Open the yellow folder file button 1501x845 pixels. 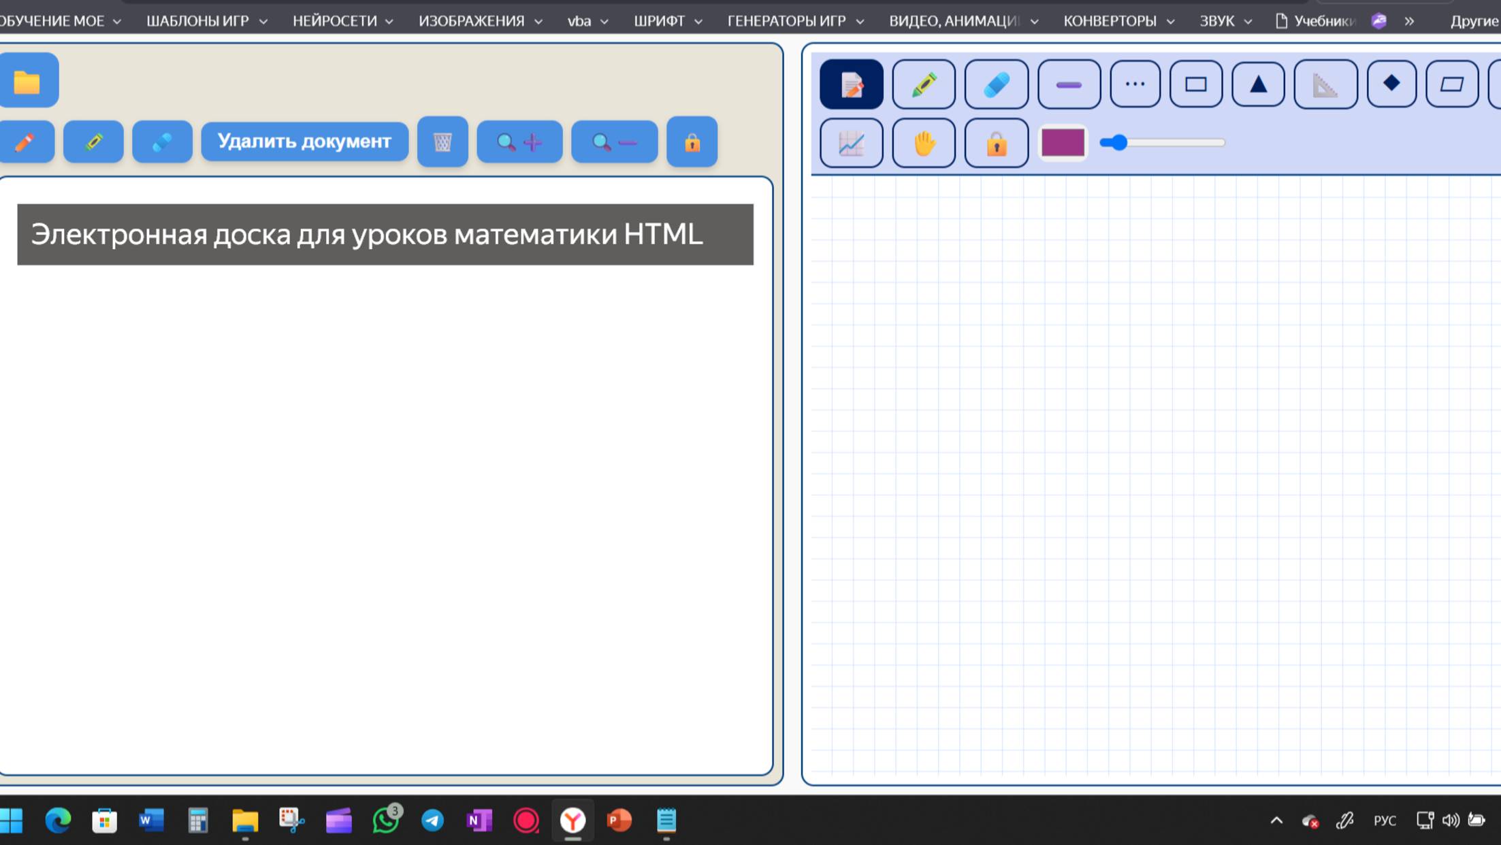tap(27, 82)
